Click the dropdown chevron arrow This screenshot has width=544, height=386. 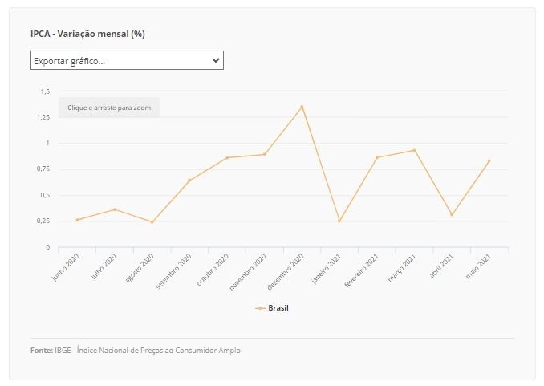click(216, 60)
